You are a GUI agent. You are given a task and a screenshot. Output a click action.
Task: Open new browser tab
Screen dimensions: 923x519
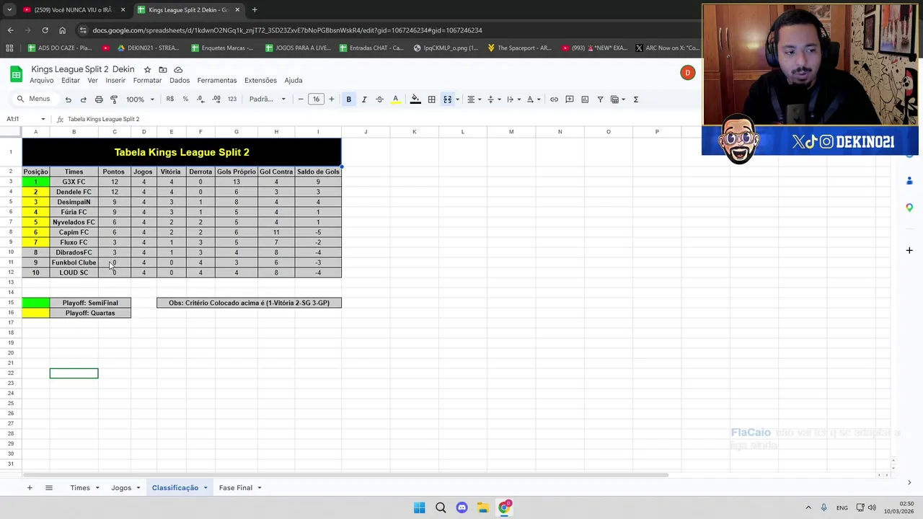(255, 10)
